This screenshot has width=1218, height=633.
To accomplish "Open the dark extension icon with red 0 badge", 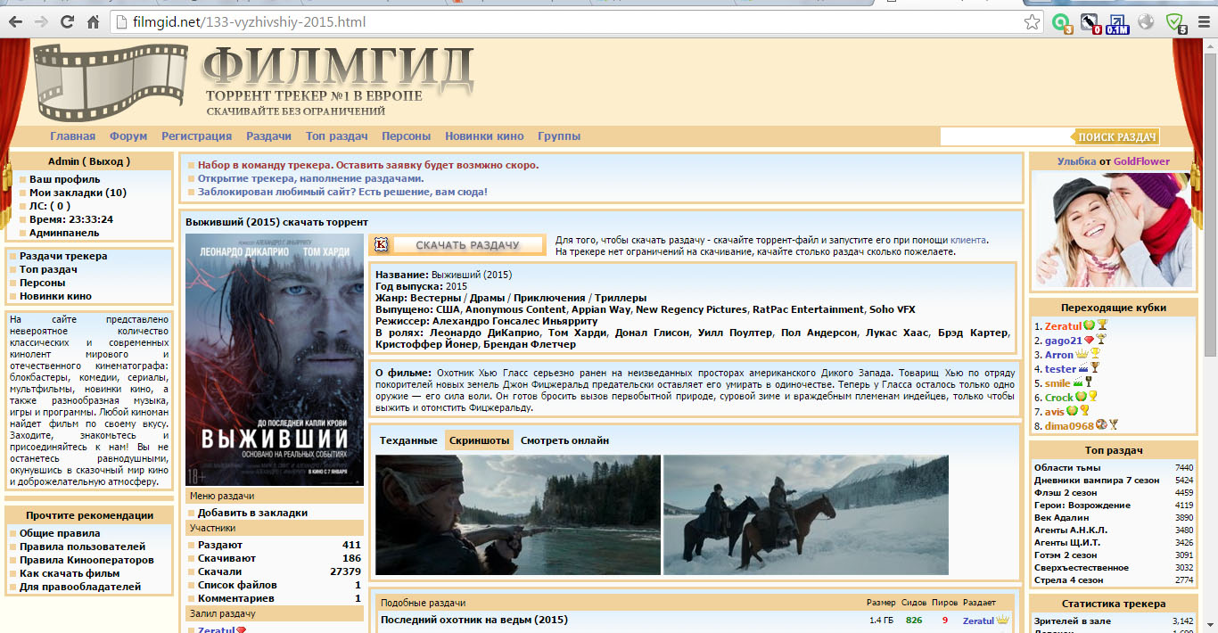I will coord(1090,23).
